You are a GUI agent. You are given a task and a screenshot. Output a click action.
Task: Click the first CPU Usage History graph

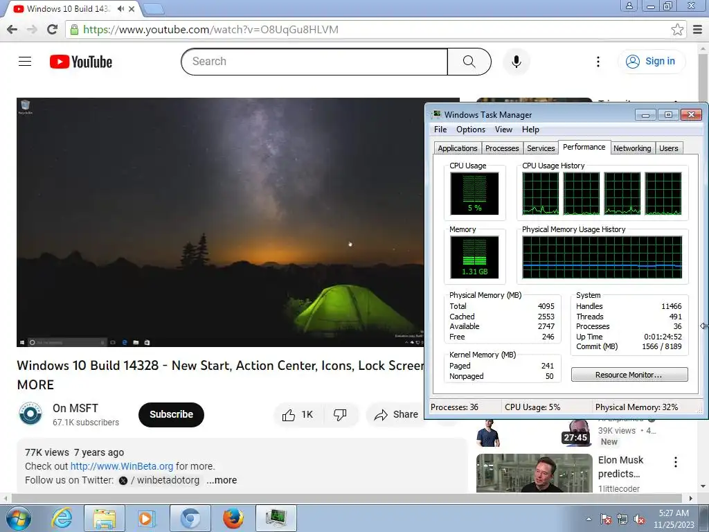click(540, 194)
